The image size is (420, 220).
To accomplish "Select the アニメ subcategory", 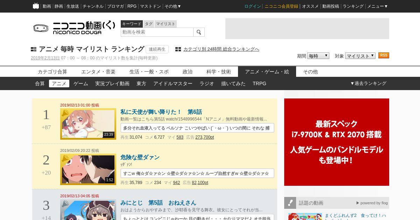I will click(x=59, y=83).
